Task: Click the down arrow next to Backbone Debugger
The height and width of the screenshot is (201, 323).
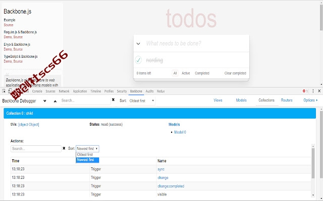Action: 45,101
